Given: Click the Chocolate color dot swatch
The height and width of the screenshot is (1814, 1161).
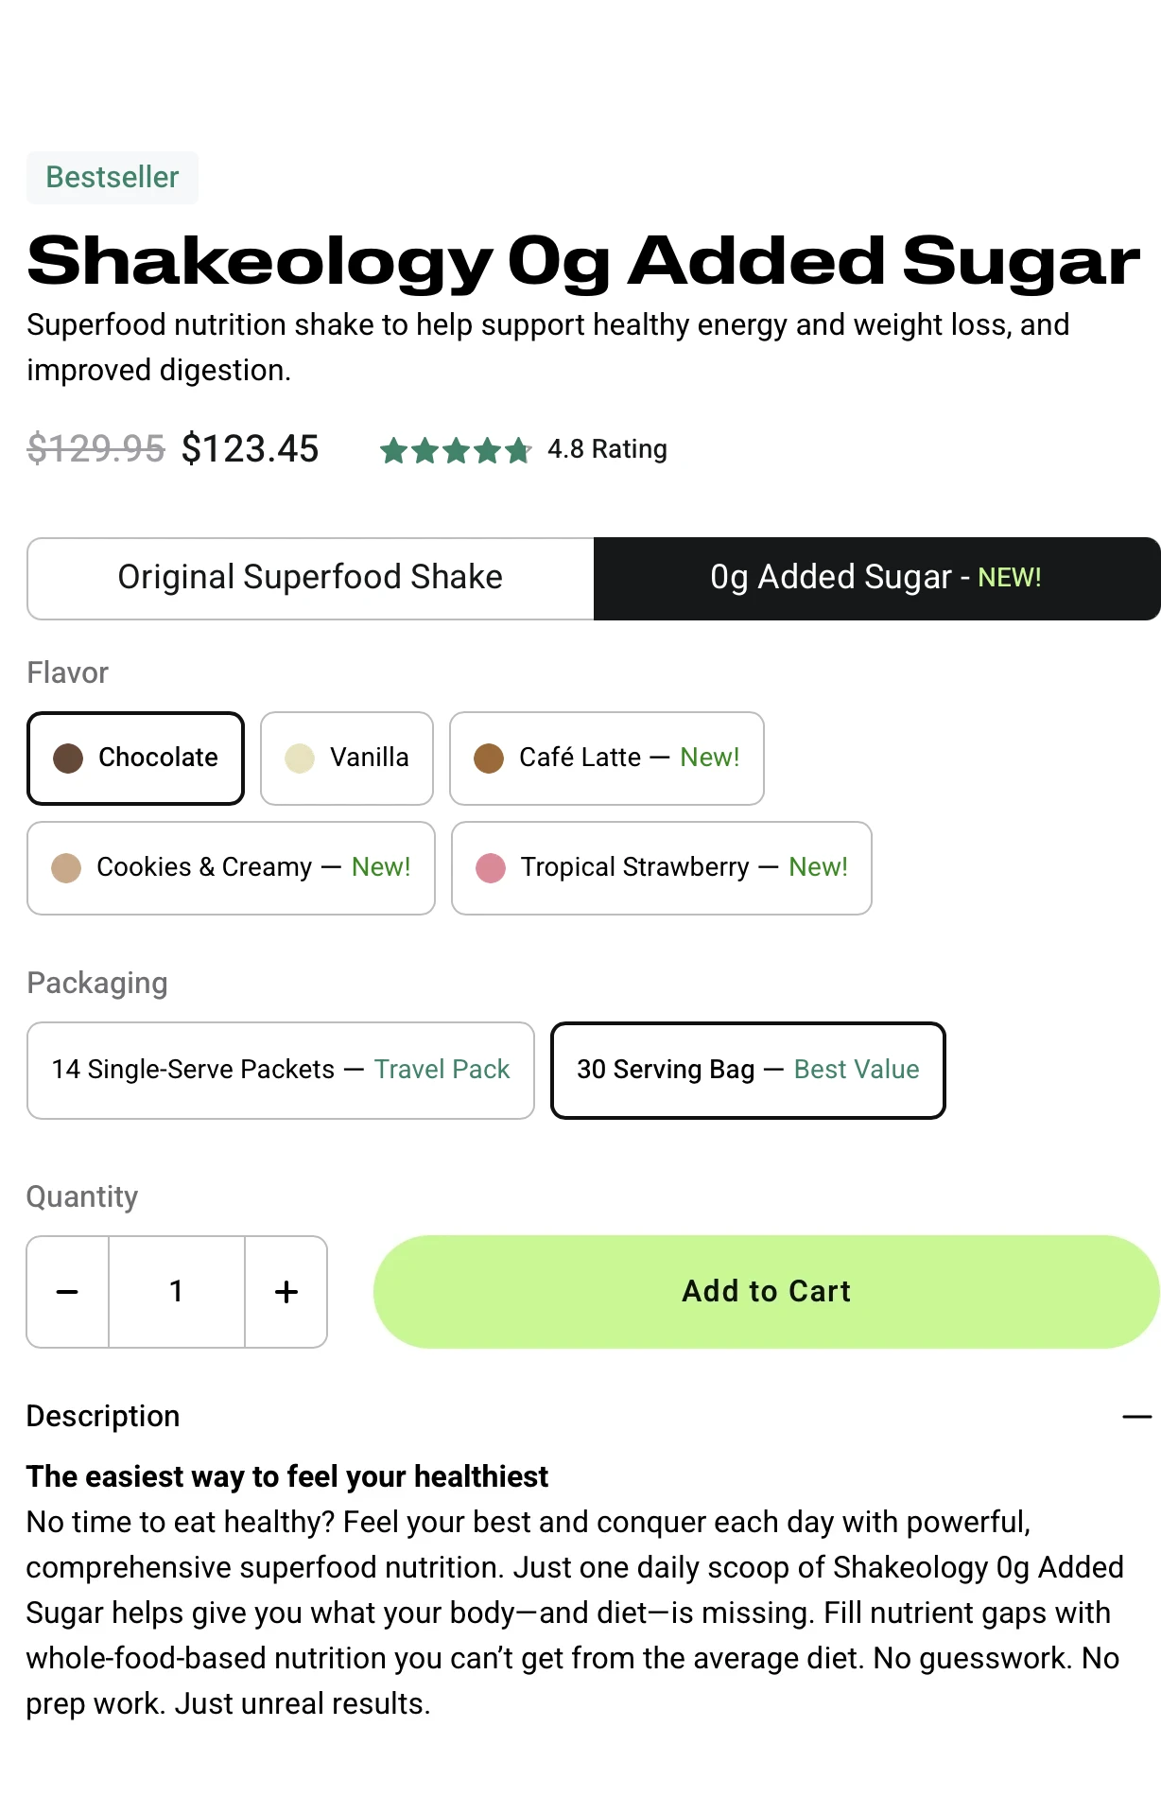Looking at the screenshot, I should pos(67,758).
